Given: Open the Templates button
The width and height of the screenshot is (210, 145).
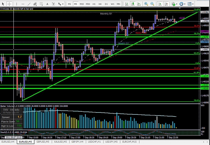Looking at the screenshot, I should [190, 4].
